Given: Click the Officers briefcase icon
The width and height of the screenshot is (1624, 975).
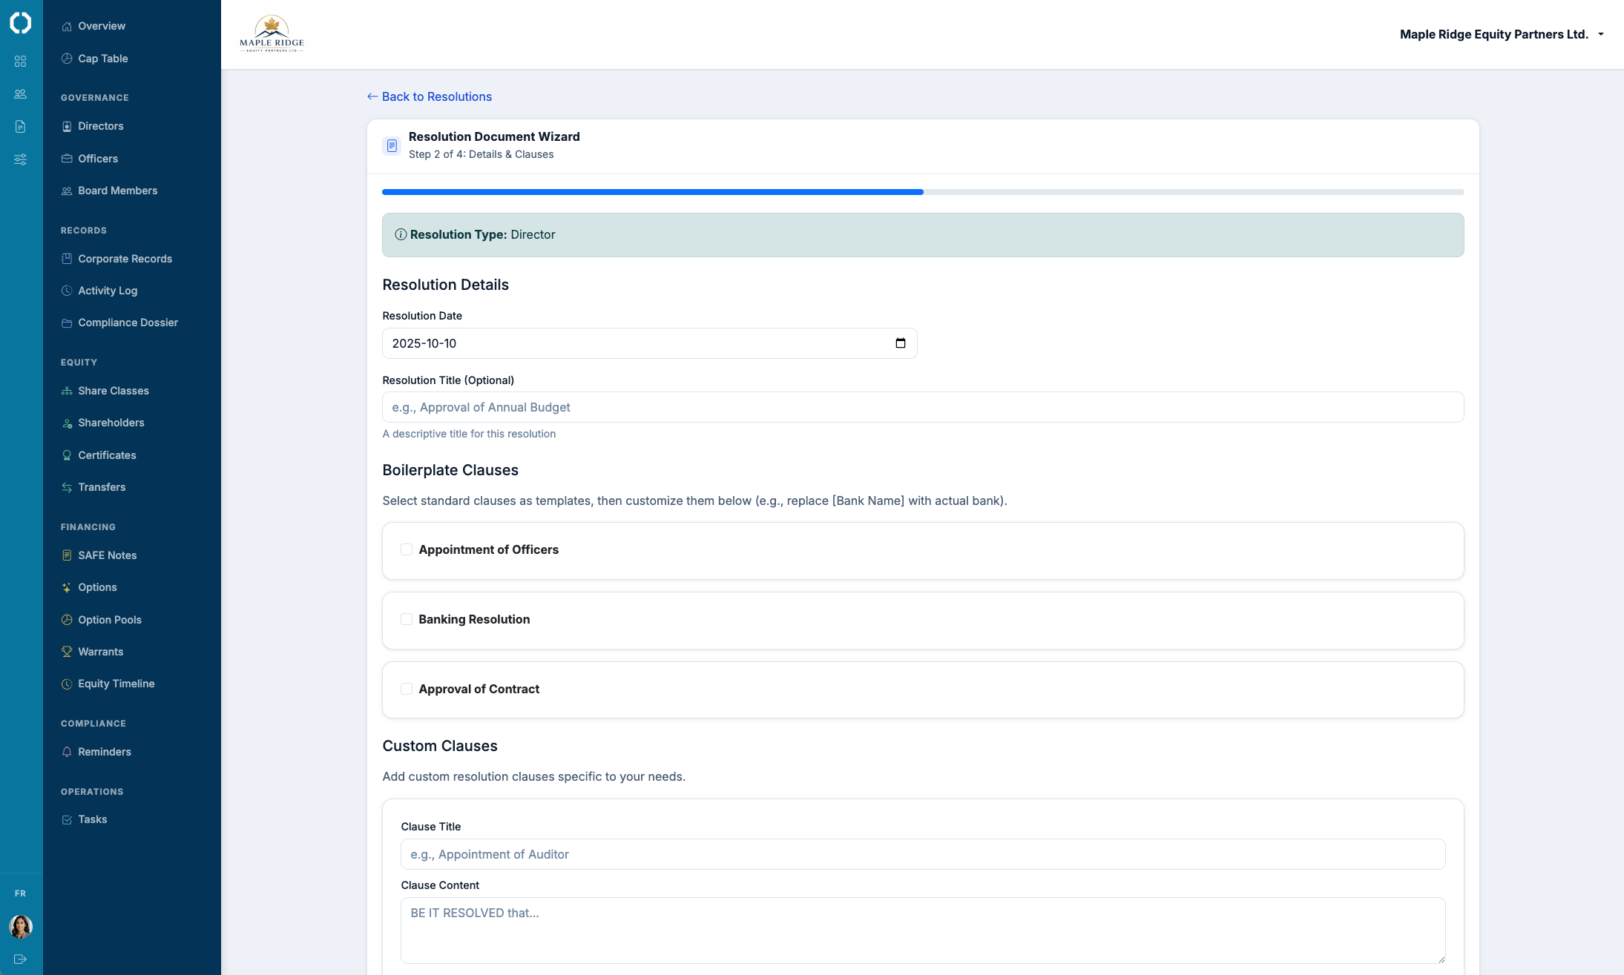Looking at the screenshot, I should tap(67, 159).
